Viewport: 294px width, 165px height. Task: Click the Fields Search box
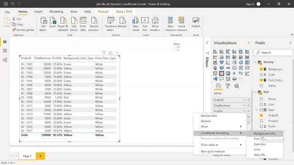pos(273,53)
